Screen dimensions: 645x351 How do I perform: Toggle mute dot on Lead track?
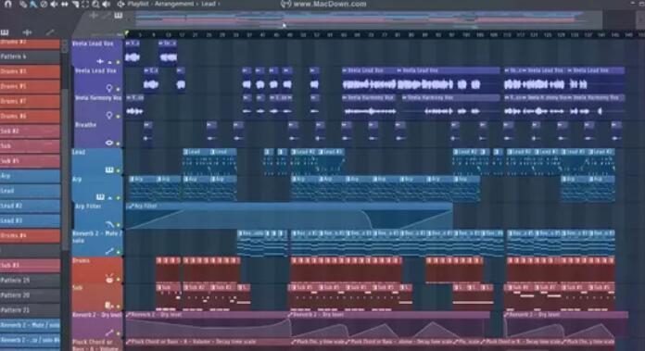click(x=118, y=170)
